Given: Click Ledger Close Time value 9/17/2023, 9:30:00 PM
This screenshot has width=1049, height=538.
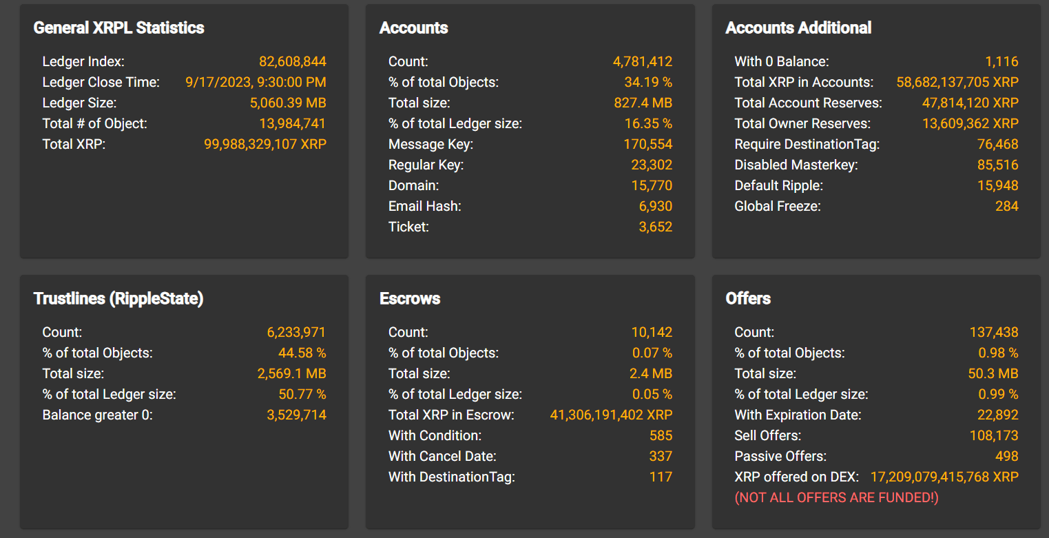Looking at the screenshot, I should click(x=256, y=82).
